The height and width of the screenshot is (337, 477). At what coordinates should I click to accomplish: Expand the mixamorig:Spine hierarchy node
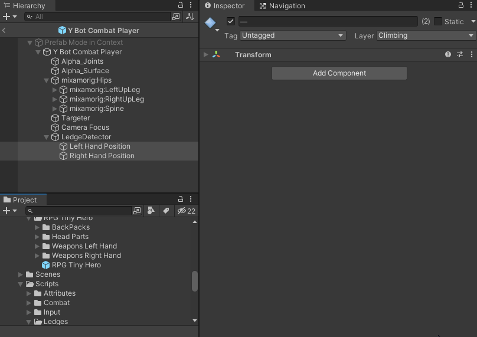[x=55, y=109]
